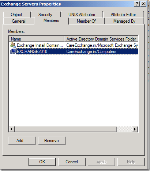Click the horizontal scrollbar thumb
This screenshot has height=171, width=150.
coord(66,129)
